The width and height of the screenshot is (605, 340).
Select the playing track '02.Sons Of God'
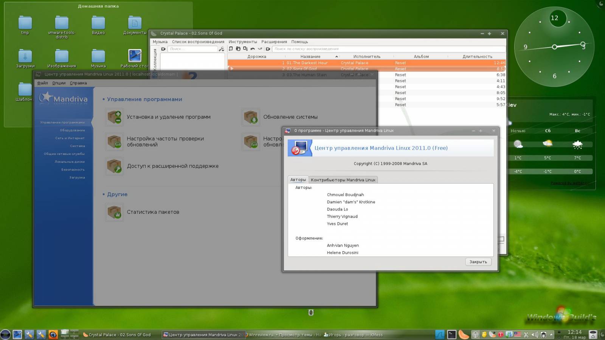(366, 69)
